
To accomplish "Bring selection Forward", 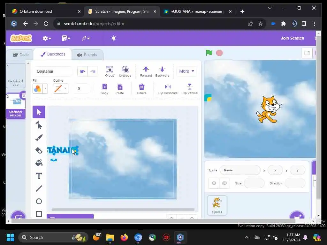I will (x=146, y=71).
